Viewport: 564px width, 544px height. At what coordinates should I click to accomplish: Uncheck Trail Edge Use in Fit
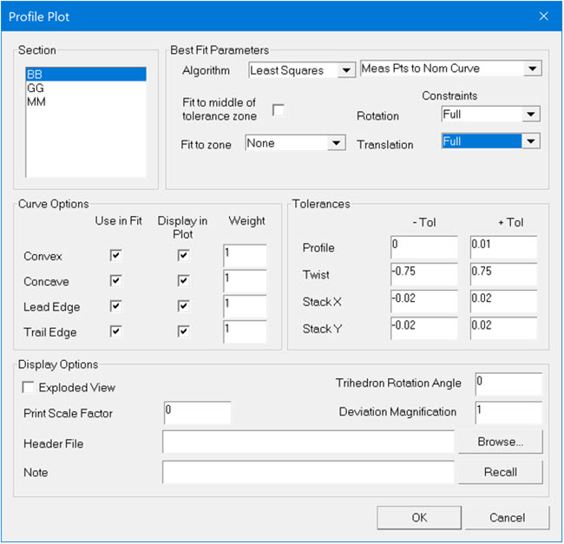click(x=115, y=331)
